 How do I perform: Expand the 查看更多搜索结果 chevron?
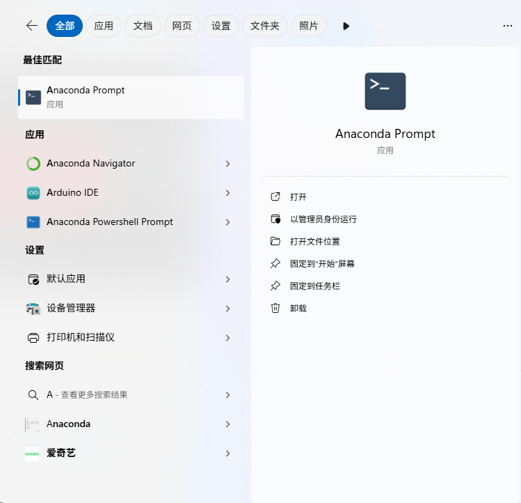227,395
